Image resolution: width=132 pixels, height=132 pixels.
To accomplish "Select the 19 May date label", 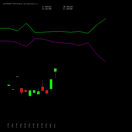I will pos(21,125).
